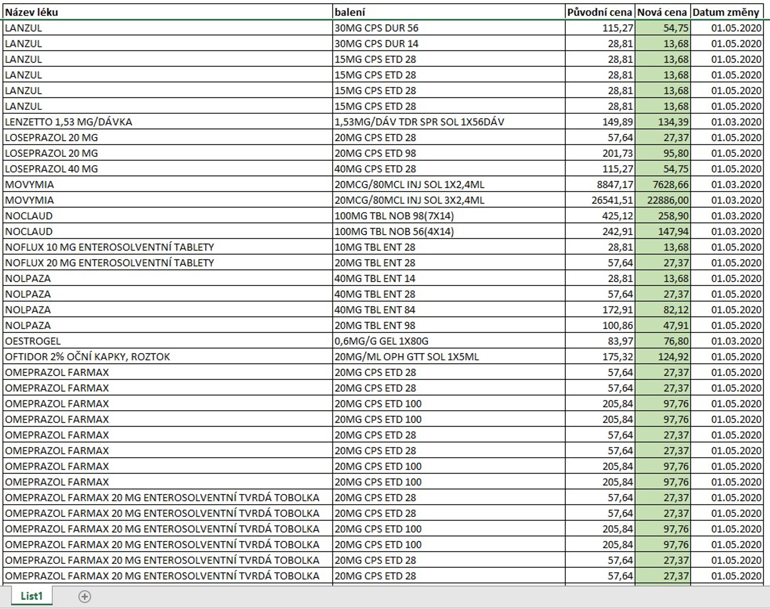Select the 'LENZETTO 1,53 MG/DÁVKA' name cell
Image resolution: width=770 pixels, height=609 pixels.
(168, 122)
